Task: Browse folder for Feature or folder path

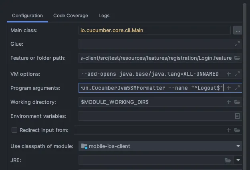Action: click(237, 58)
